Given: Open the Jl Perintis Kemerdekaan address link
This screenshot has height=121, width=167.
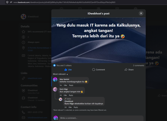Looking at the screenshot, I should tap(39, 49).
